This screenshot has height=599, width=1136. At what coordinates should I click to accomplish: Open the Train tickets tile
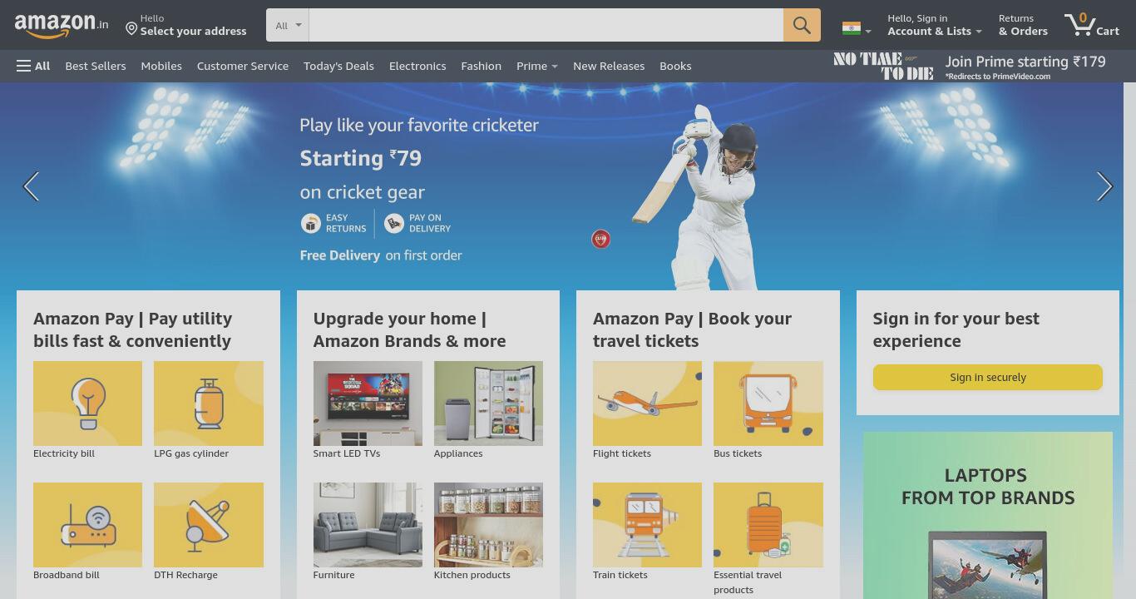tap(647, 525)
